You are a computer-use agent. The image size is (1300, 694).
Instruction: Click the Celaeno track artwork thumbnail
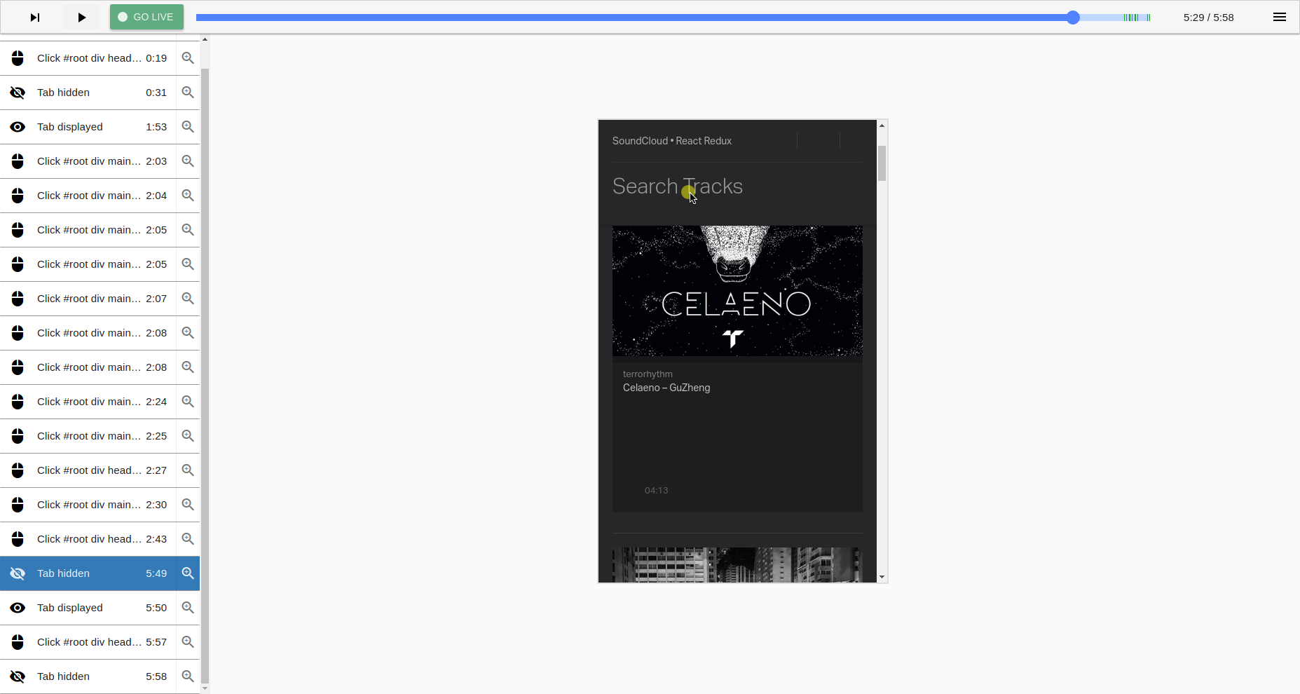coord(737,291)
